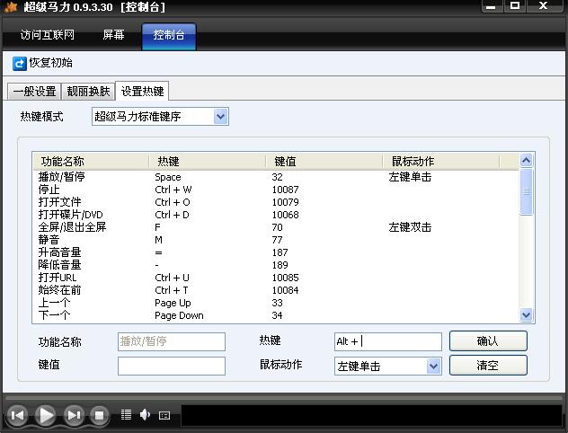Image resolution: width=568 pixels, height=433 pixels.
Task: Select the 打开文件 row
Action: point(275,202)
